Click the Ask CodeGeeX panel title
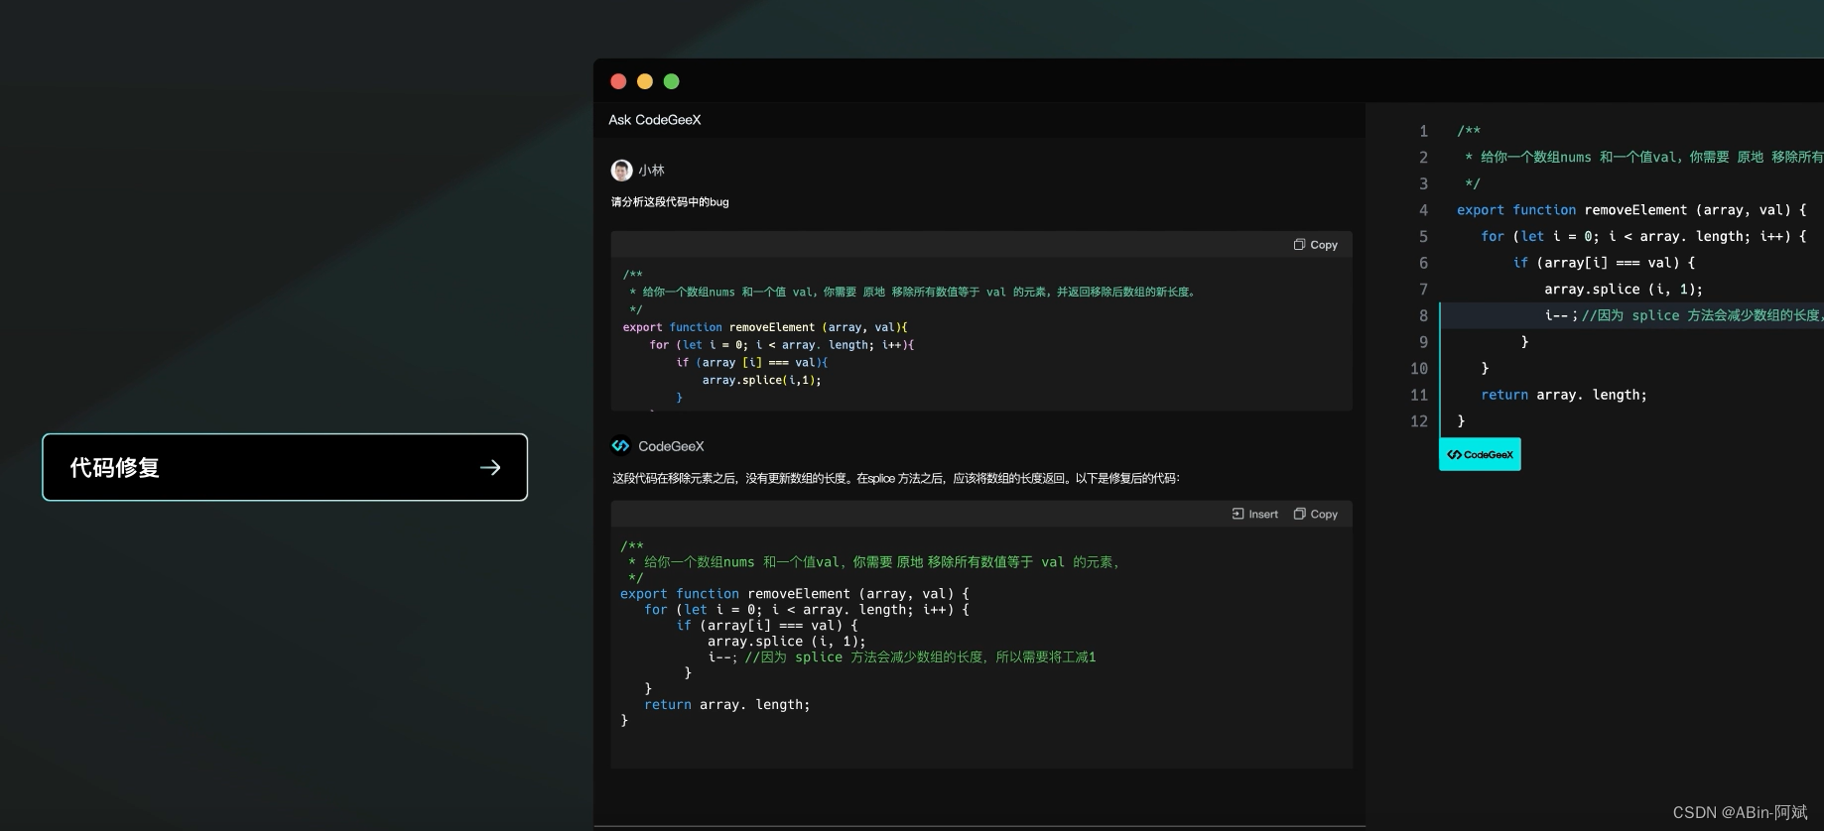Screen dimensions: 1824x831 point(655,120)
